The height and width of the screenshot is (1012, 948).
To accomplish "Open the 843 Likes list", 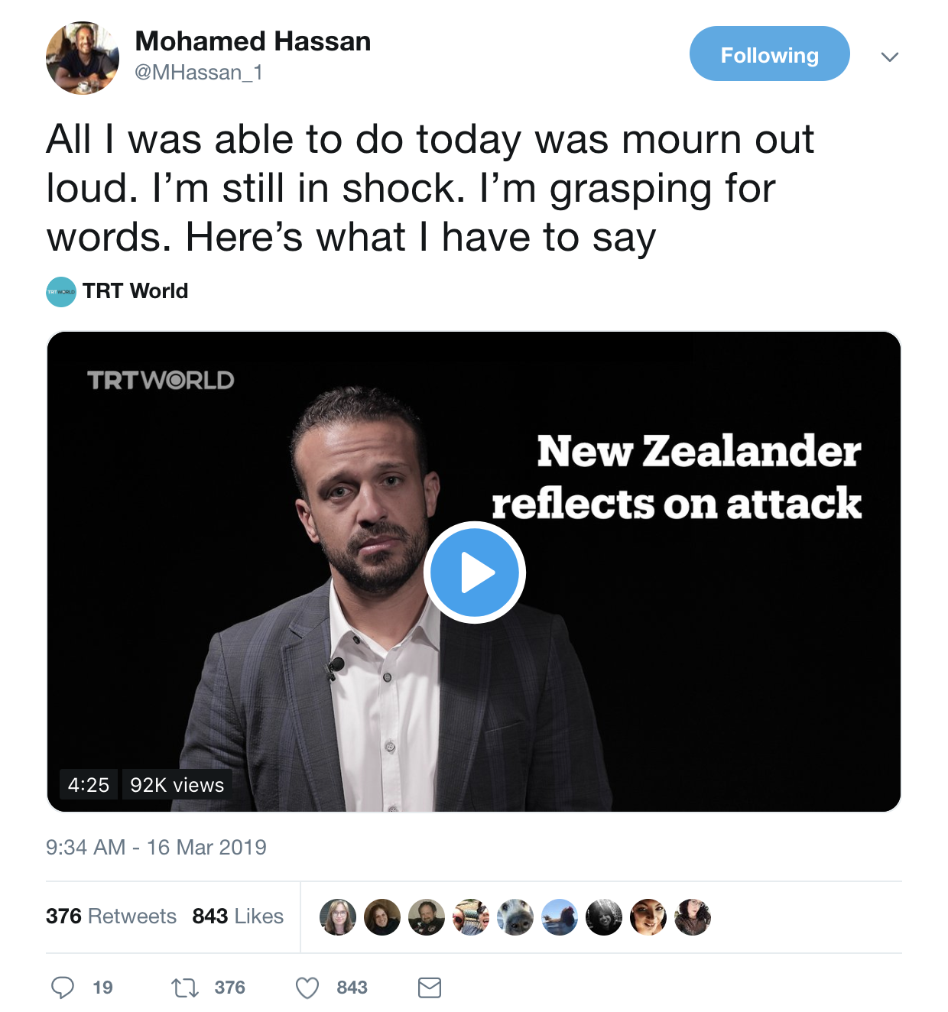I will coord(238,916).
